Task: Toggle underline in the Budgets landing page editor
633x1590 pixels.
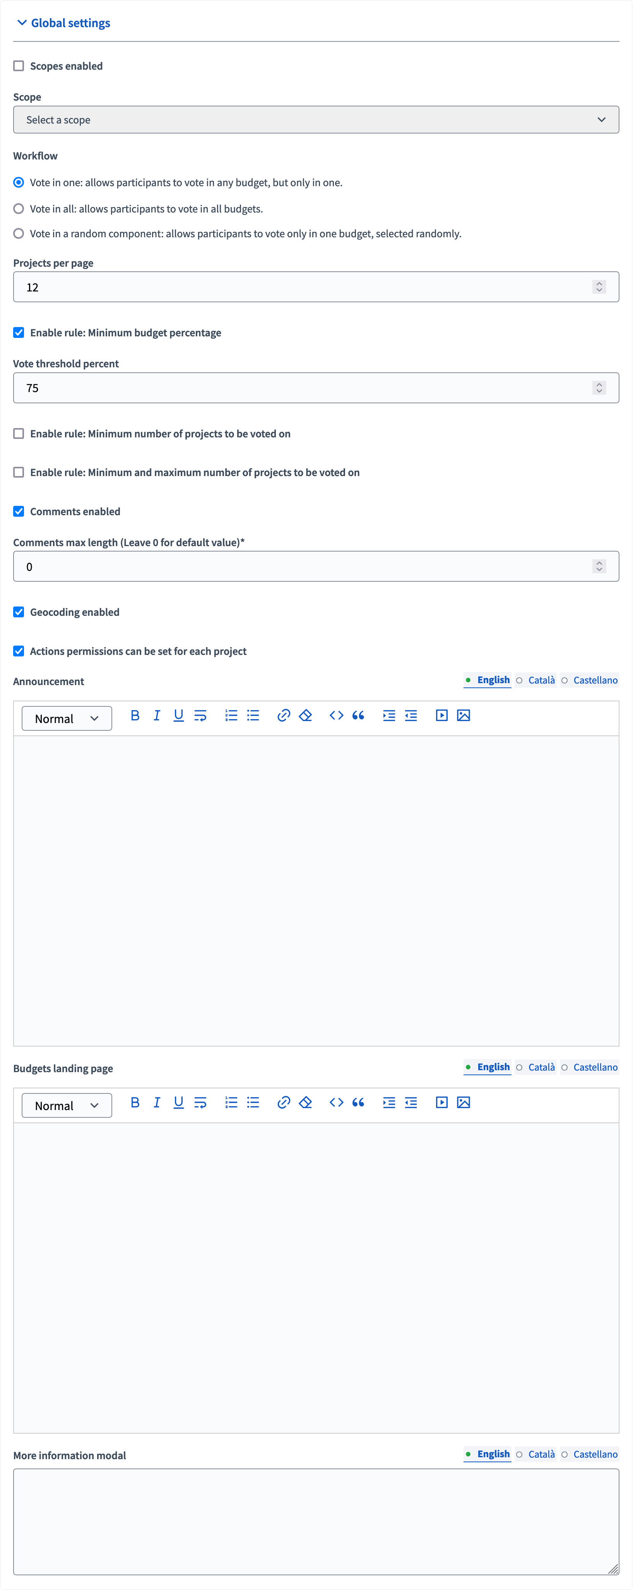Action: pyautogui.click(x=178, y=1102)
